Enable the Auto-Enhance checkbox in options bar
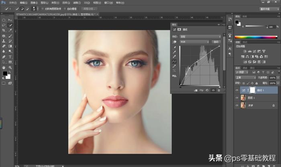 tap(65, 8)
